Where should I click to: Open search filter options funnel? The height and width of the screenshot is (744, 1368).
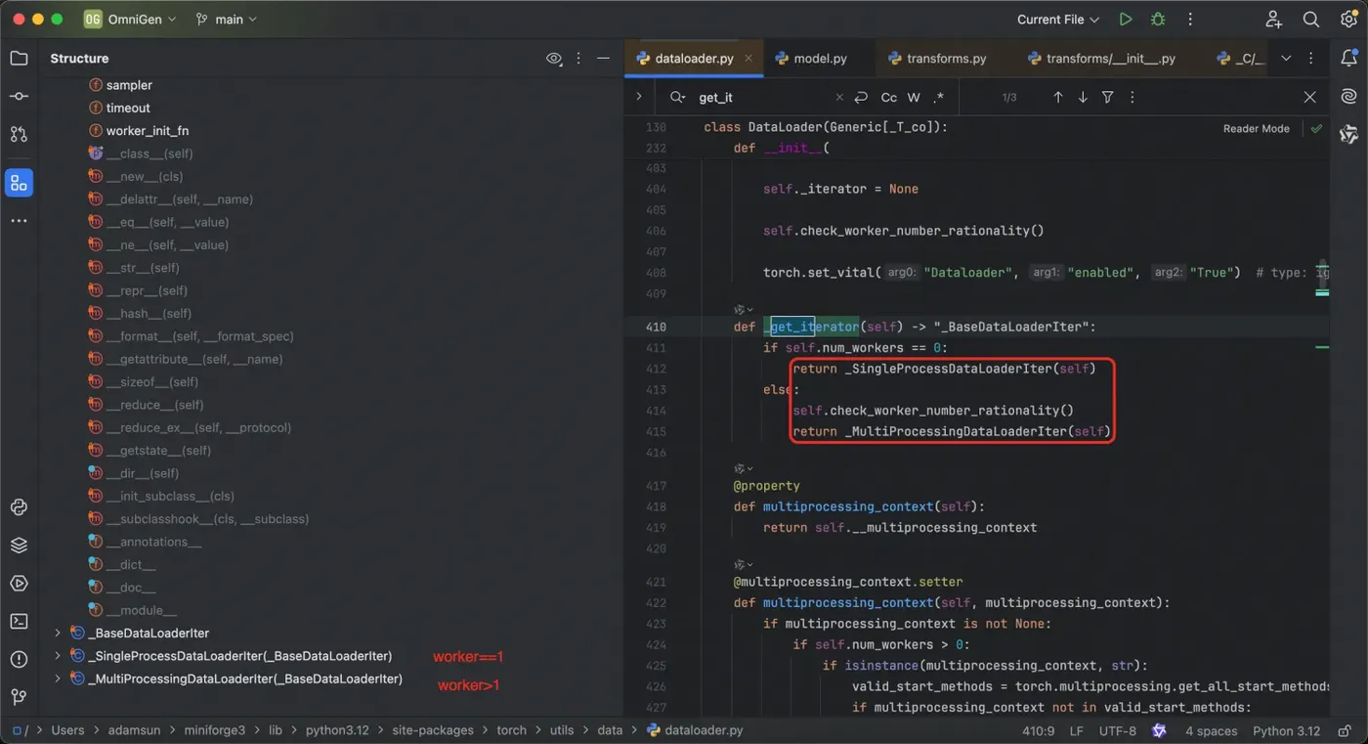tap(1108, 98)
